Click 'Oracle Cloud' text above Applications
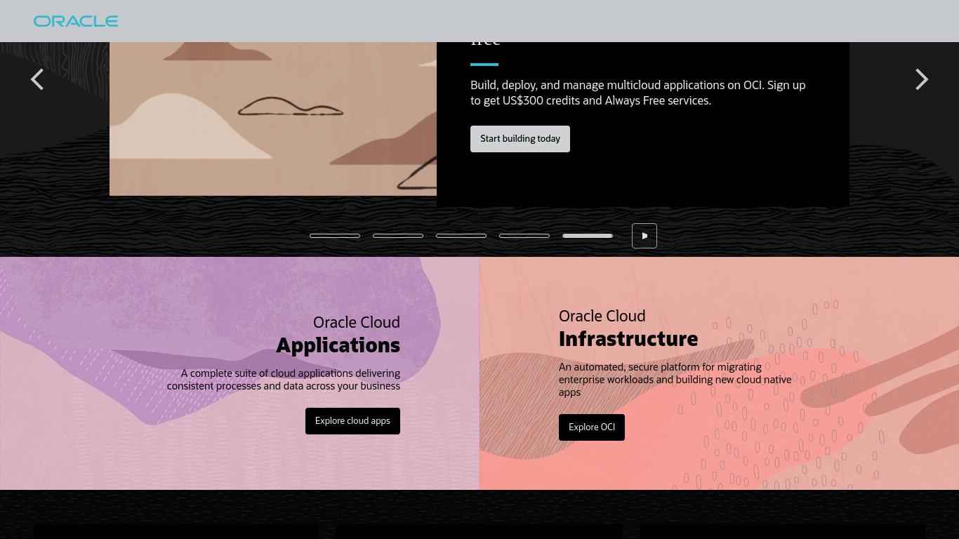Screen dimensions: 959x539 point(357,322)
